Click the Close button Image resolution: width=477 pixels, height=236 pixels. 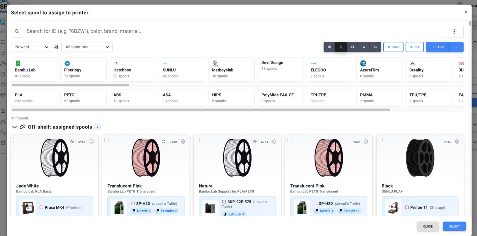click(428, 226)
